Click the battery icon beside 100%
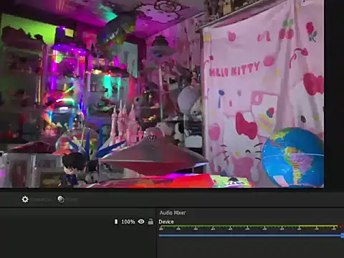Viewport: 344px width, 258px height. click(x=116, y=221)
